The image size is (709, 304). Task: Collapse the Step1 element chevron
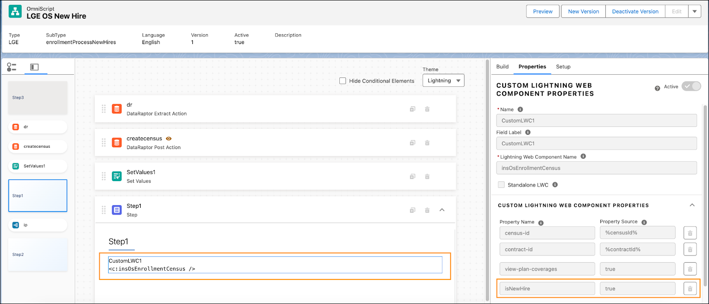click(442, 210)
